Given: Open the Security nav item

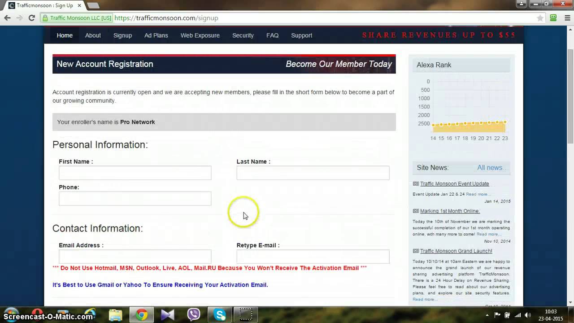Looking at the screenshot, I should point(243,35).
